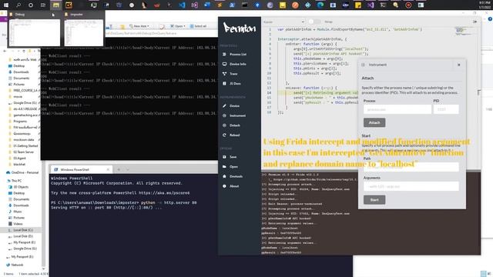Screen dimensions: 493x277
Task: Open the Open dropdown in Explorer ribbon
Action: tap(177, 26)
